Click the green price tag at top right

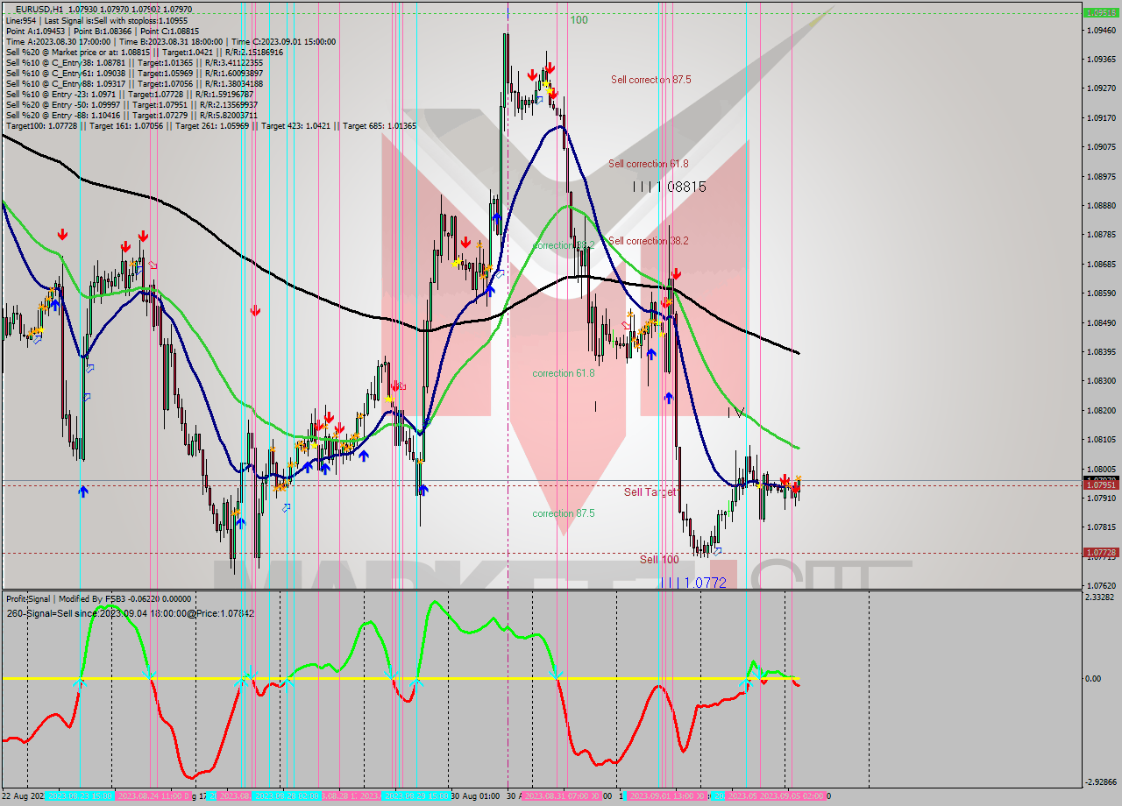(x=1101, y=13)
